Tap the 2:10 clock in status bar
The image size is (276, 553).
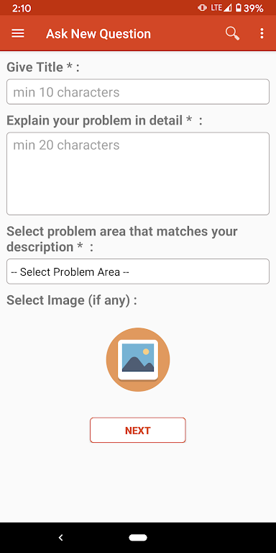coord(22,8)
